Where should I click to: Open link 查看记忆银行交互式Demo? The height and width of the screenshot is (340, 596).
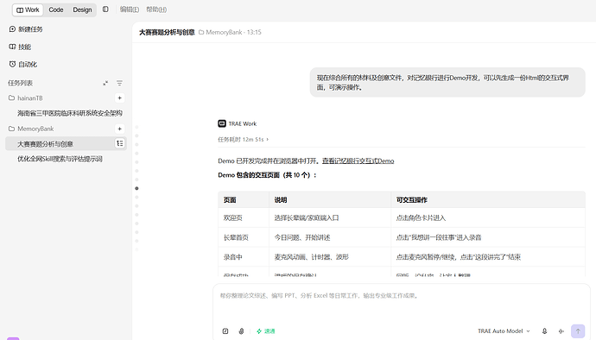pos(358,161)
